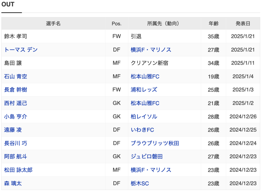
Task: Open 横浜F・マリノス link in トーマス デン row
Action: [151, 50]
